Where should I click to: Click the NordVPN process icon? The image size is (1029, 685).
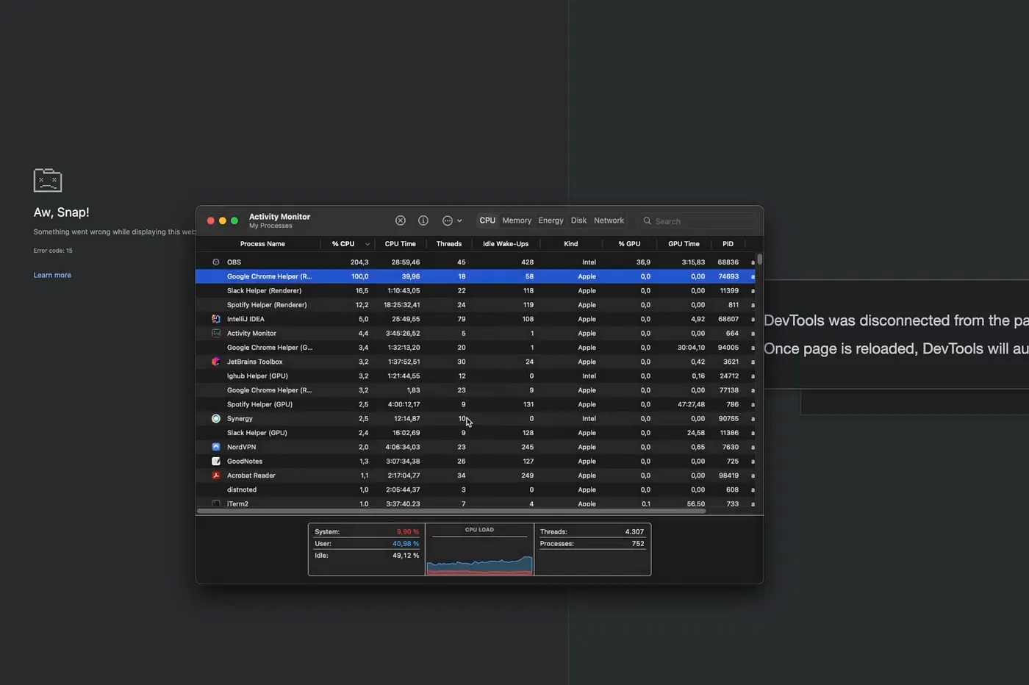point(215,447)
